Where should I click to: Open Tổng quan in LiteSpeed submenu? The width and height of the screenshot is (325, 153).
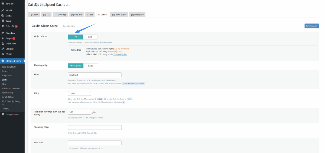point(7,75)
